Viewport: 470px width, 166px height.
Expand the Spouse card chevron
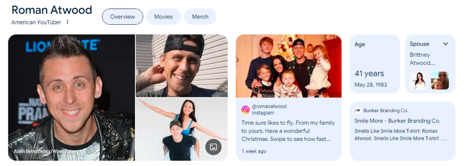point(445,44)
